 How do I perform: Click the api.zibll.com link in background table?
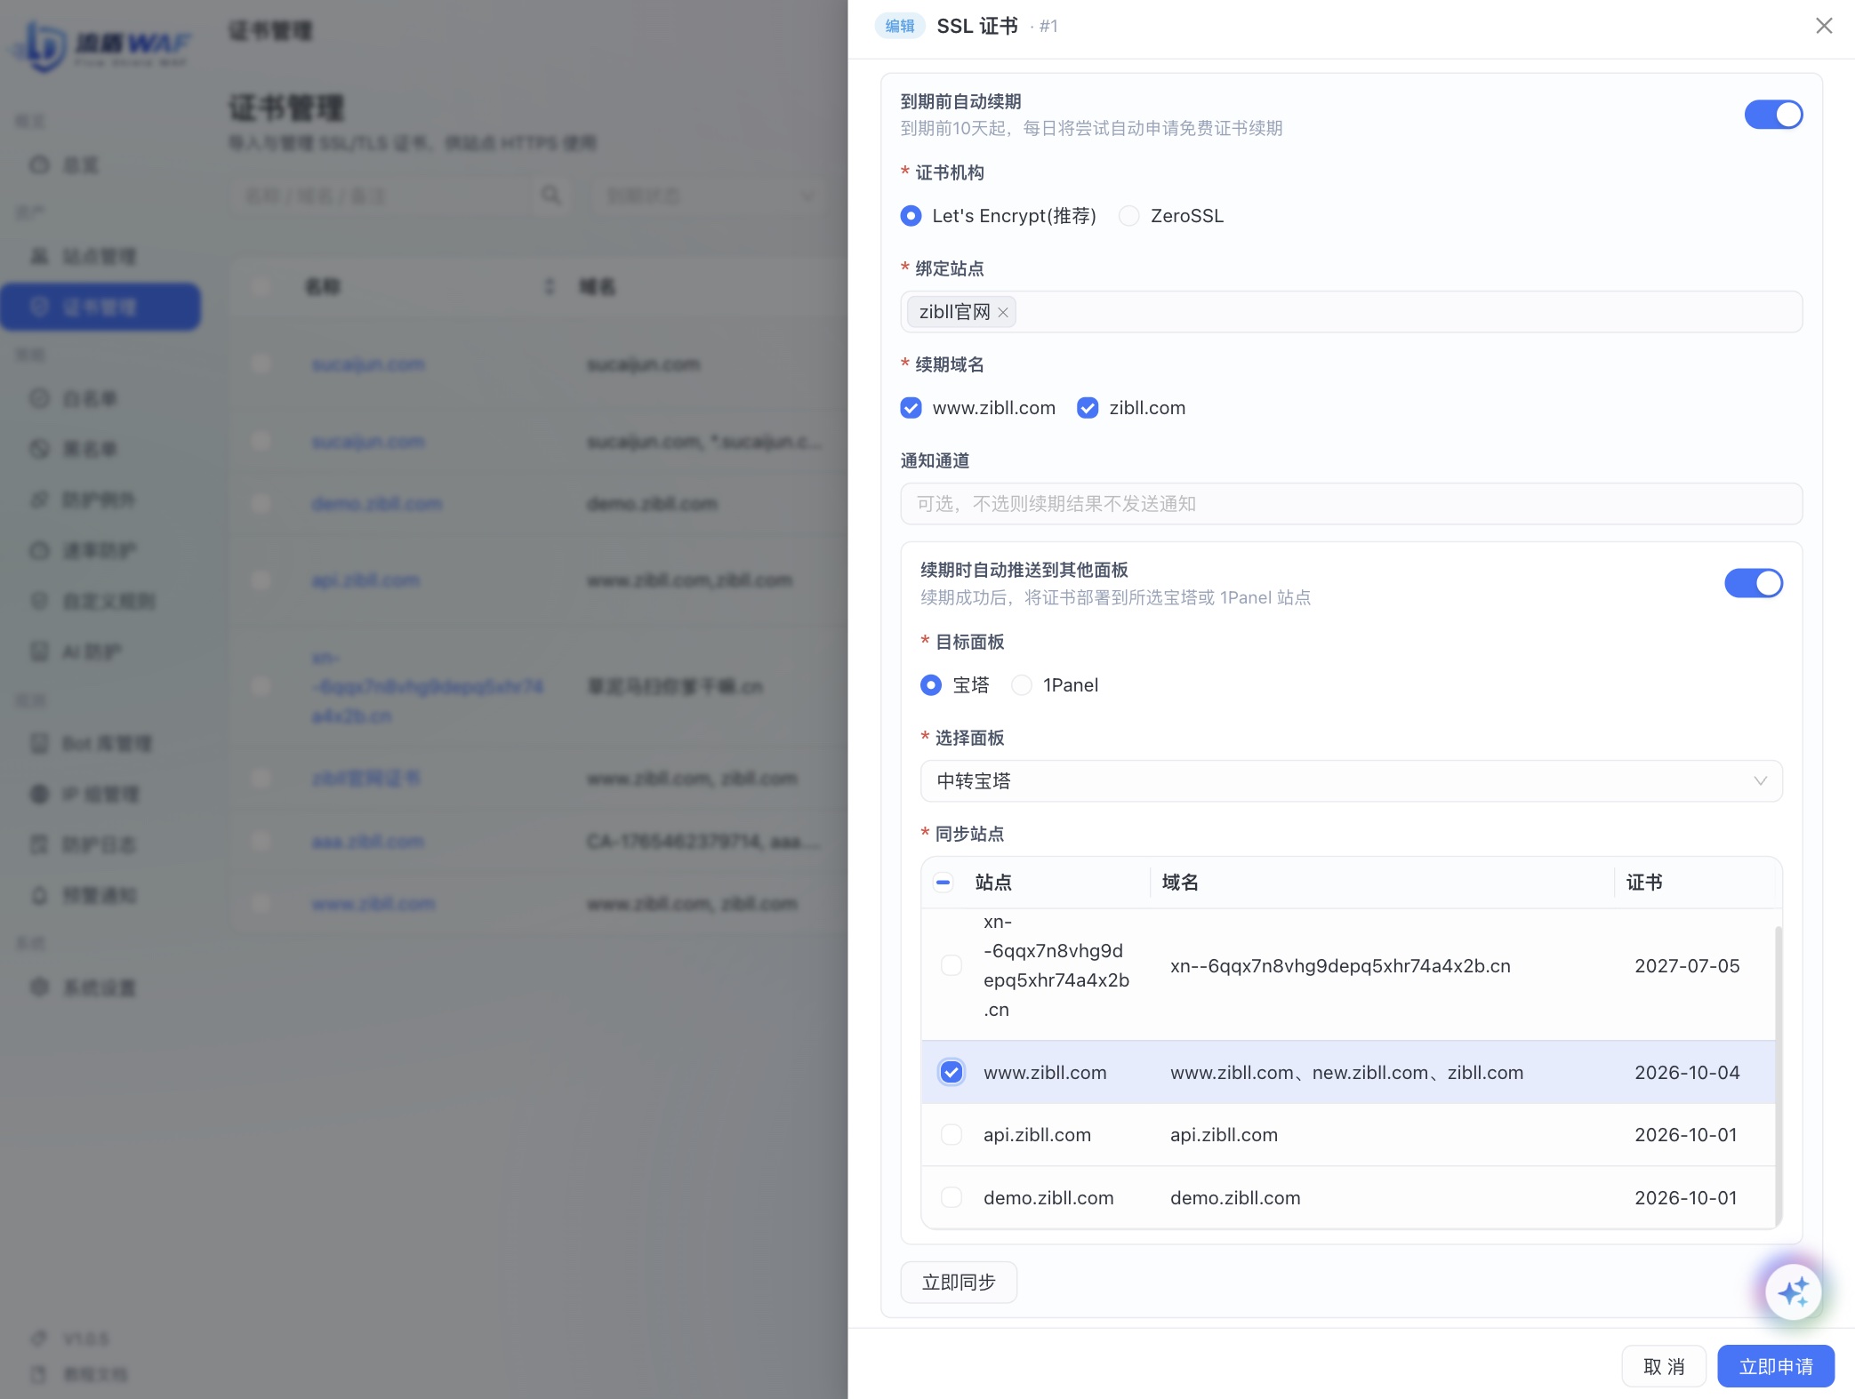click(x=365, y=580)
